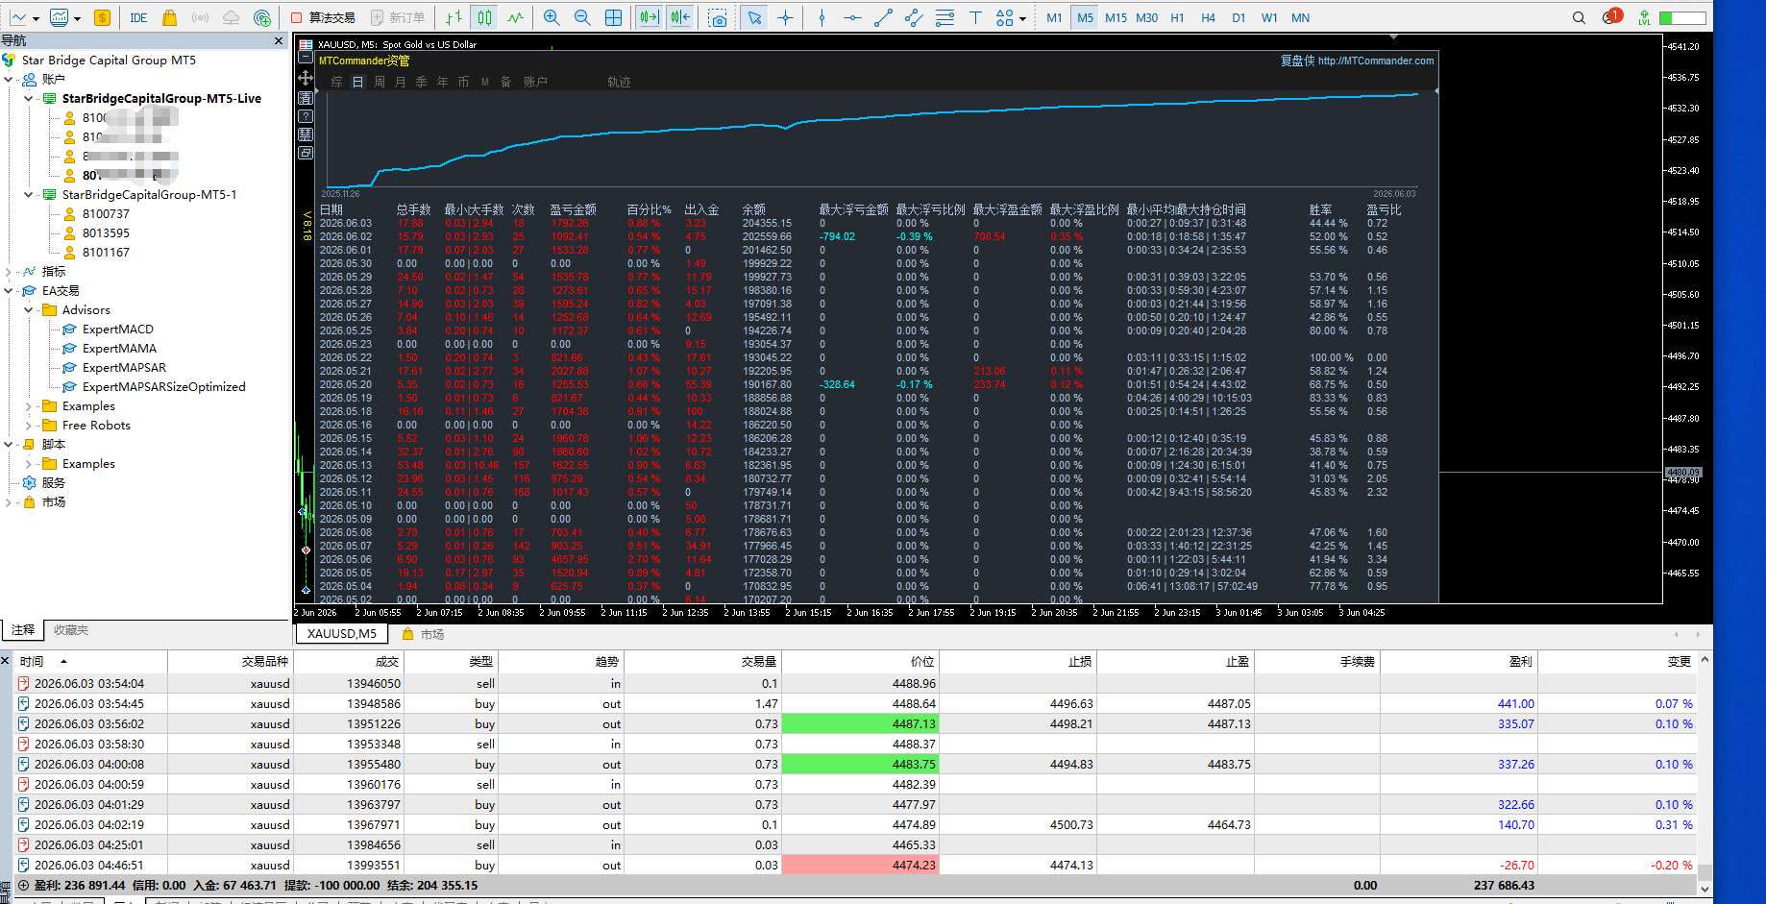Switch timeframe to MN
Screen dimensions: 1766x904
click(1300, 17)
